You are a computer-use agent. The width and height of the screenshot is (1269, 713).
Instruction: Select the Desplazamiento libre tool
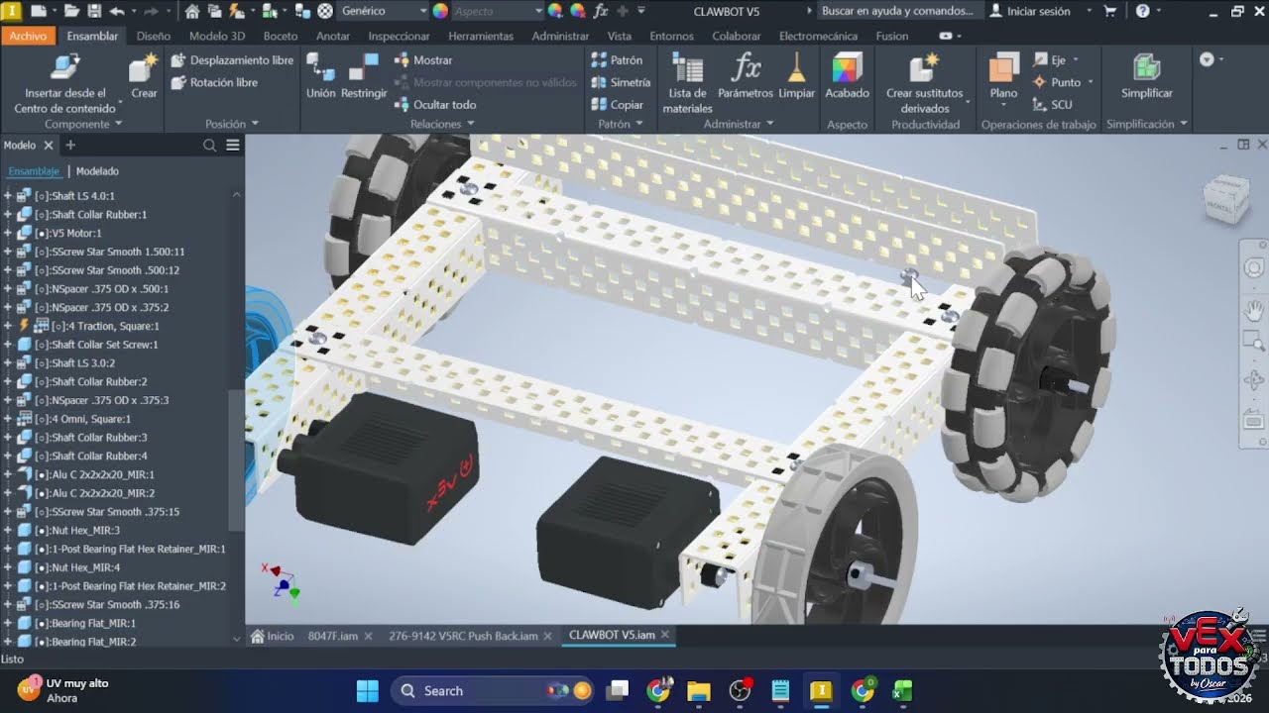[232, 60]
